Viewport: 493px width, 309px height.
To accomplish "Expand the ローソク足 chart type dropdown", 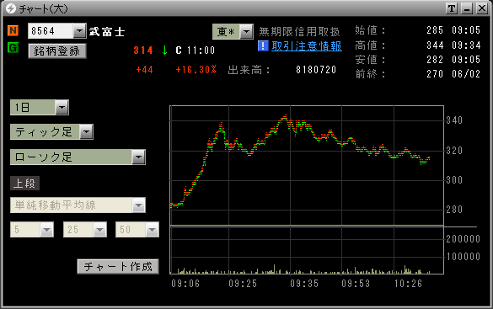I will pos(138,157).
